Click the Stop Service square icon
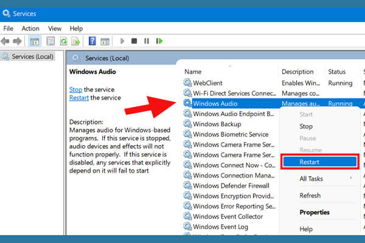The image size is (365, 243). coord(134,41)
